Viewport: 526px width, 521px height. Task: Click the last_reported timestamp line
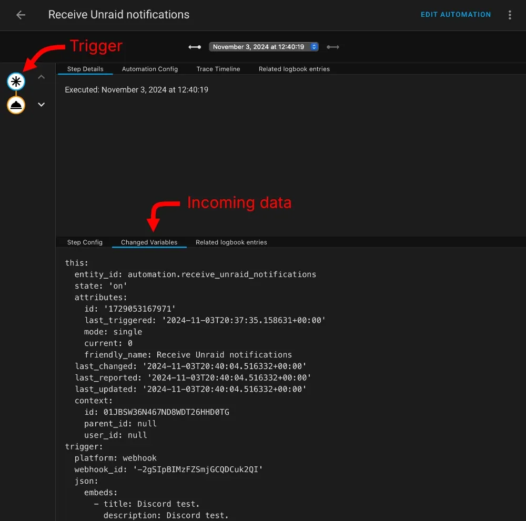click(x=193, y=378)
